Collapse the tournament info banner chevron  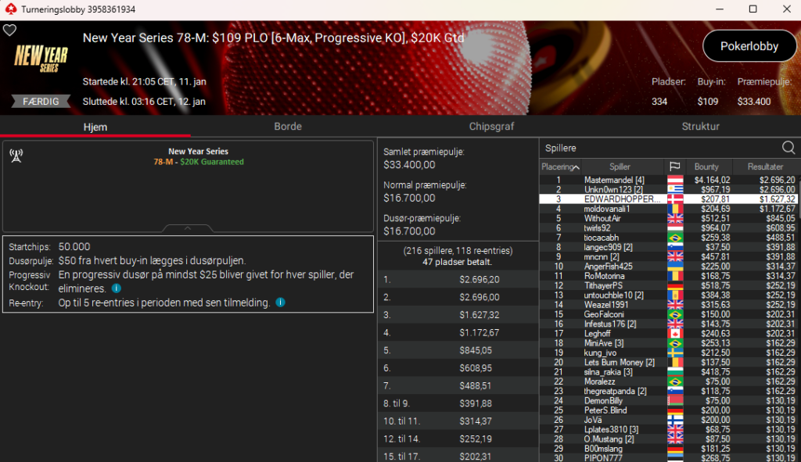coord(188,228)
